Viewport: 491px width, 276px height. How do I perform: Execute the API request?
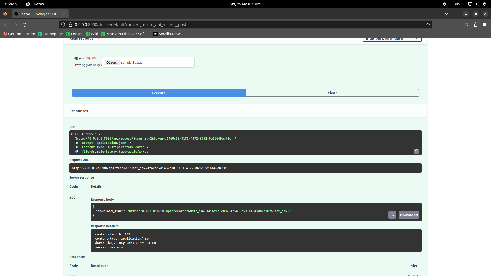[159, 93]
